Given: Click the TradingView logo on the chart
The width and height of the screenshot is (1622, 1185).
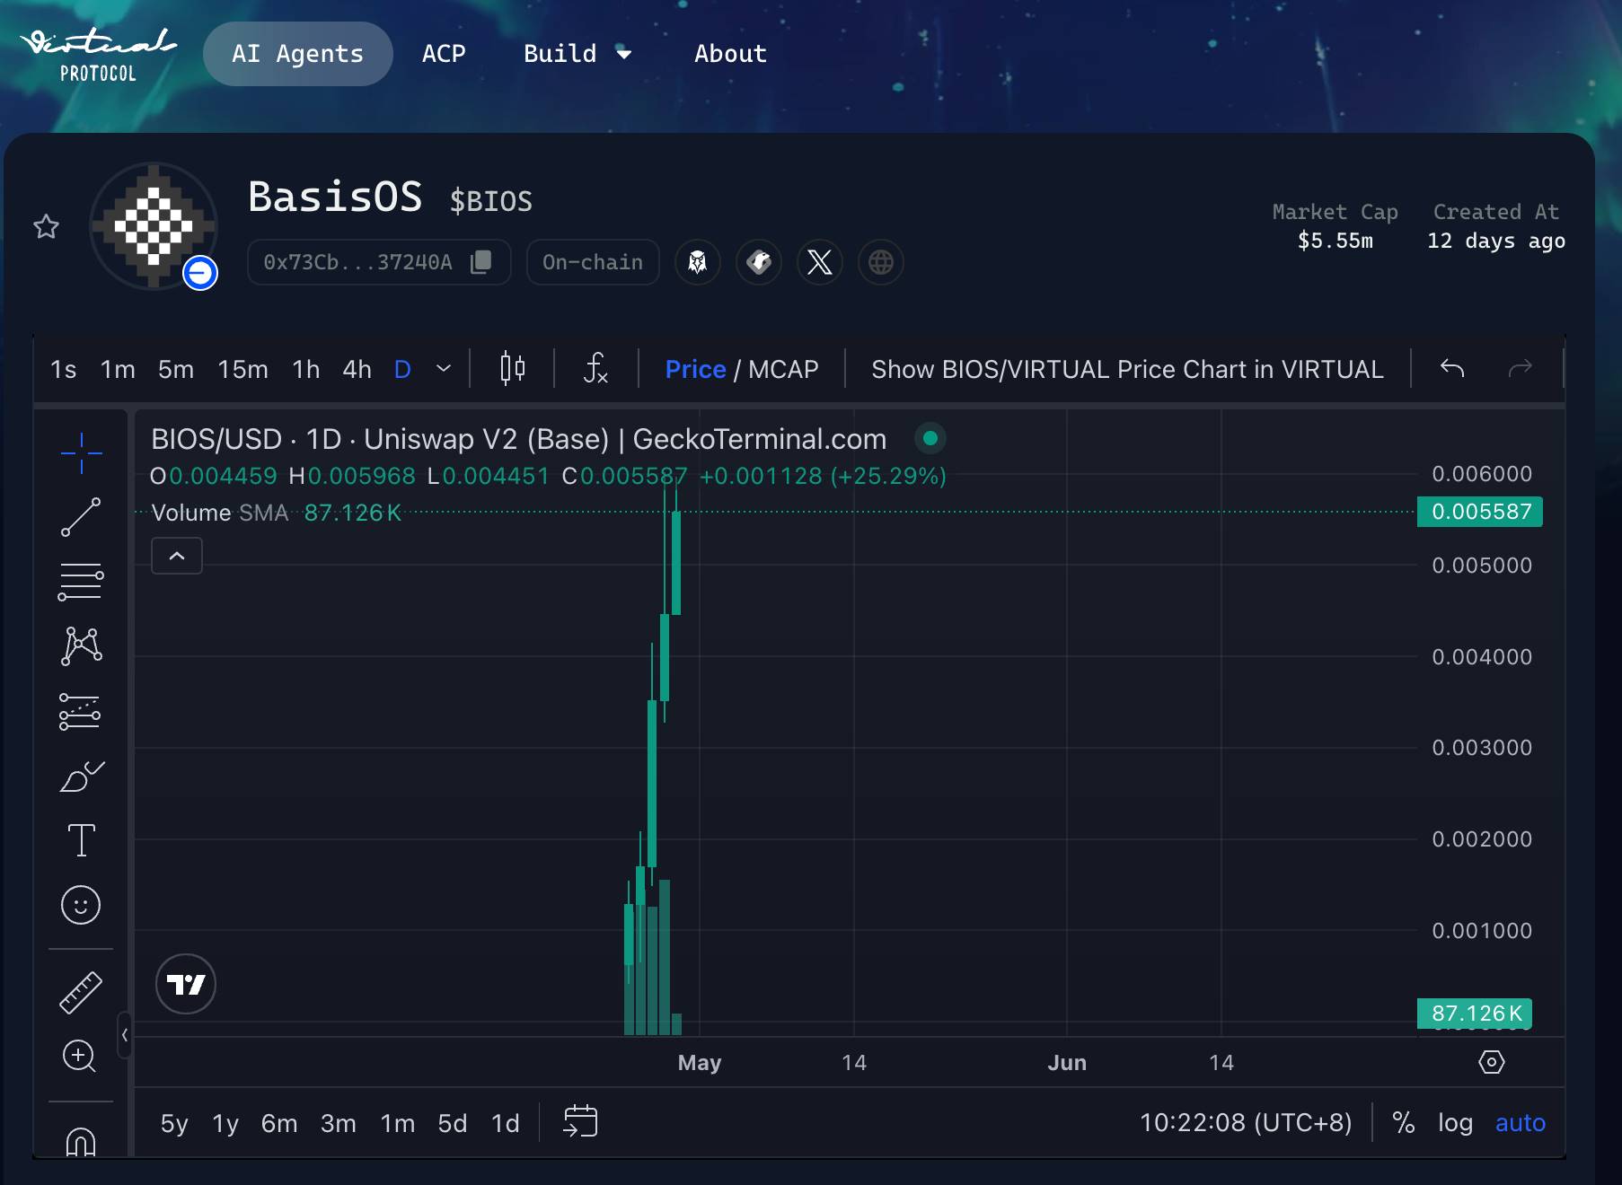Looking at the screenshot, I should [186, 984].
